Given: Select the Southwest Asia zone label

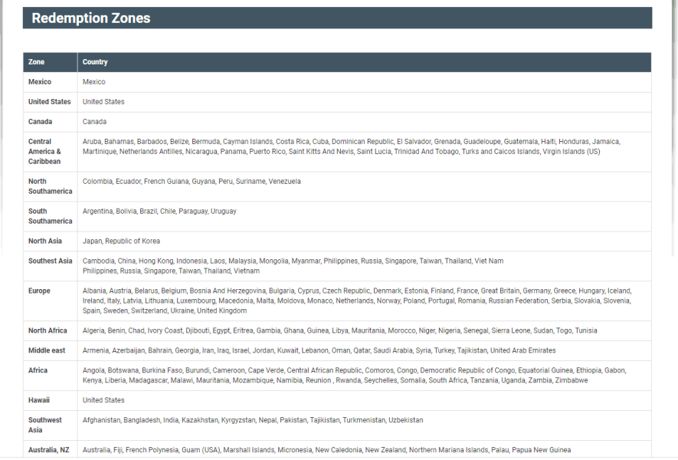Looking at the screenshot, I should [45, 425].
